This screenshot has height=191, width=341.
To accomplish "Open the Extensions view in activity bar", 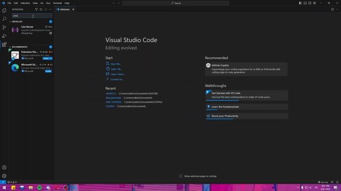I will [4, 45].
